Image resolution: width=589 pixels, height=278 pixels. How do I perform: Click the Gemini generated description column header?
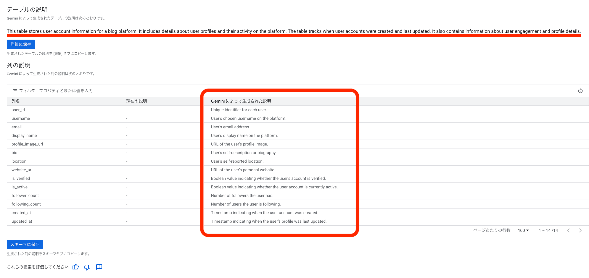tap(241, 101)
